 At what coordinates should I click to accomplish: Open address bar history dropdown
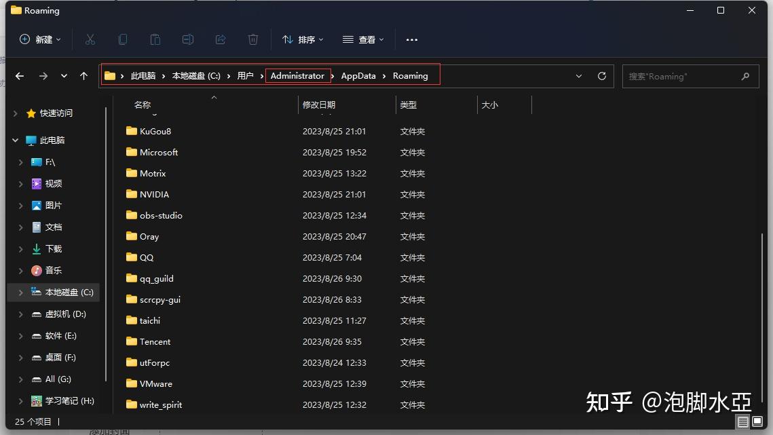tap(579, 76)
